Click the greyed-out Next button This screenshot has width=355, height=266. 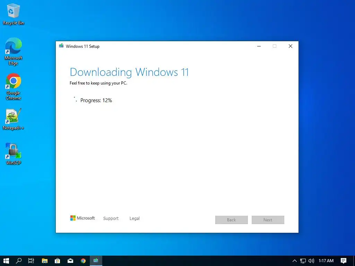coord(268,220)
